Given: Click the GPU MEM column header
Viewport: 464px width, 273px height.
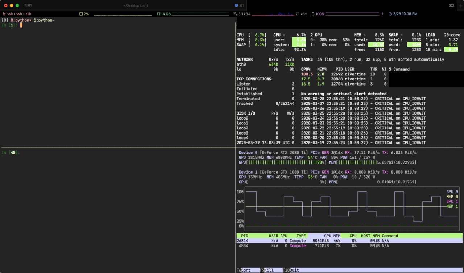Looking at the screenshot, I should click(x=332, y=236).
